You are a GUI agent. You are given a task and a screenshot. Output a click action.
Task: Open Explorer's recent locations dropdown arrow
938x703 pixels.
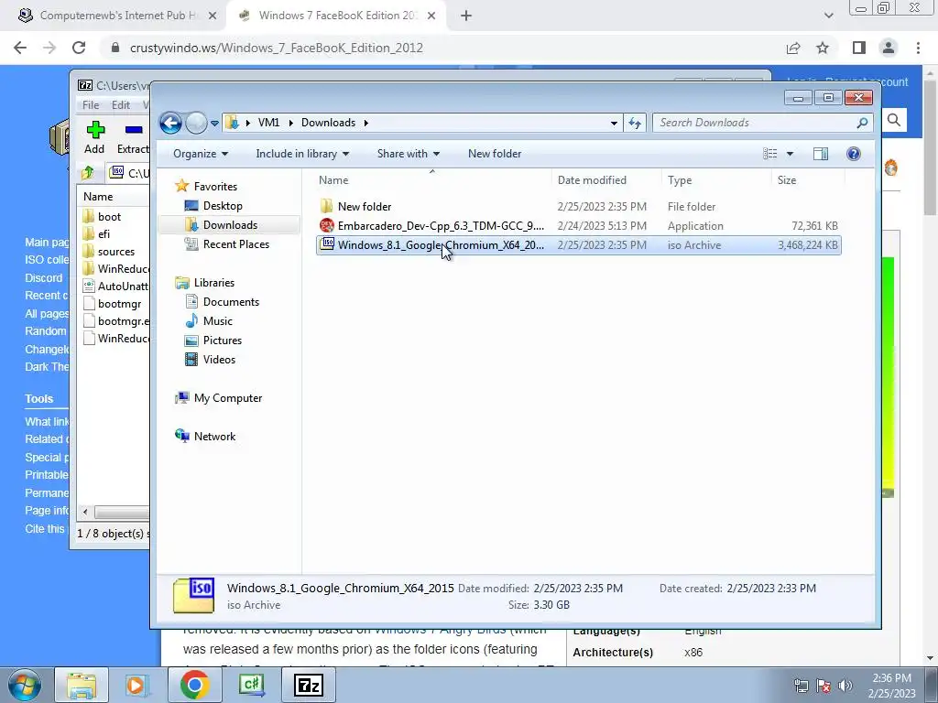[x=214, y=124]
